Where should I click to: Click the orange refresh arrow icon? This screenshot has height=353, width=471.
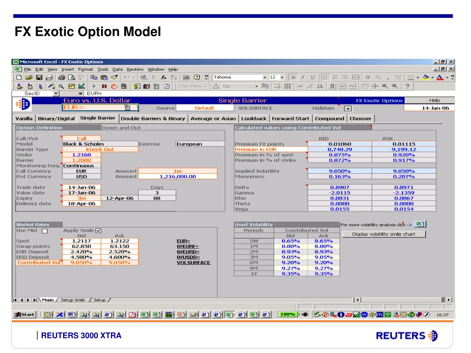pos(114,86)
